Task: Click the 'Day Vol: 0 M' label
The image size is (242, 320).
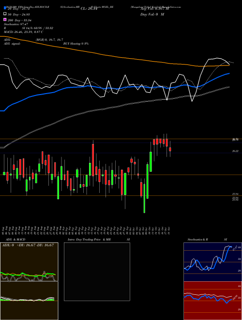Action: point(152,14)
